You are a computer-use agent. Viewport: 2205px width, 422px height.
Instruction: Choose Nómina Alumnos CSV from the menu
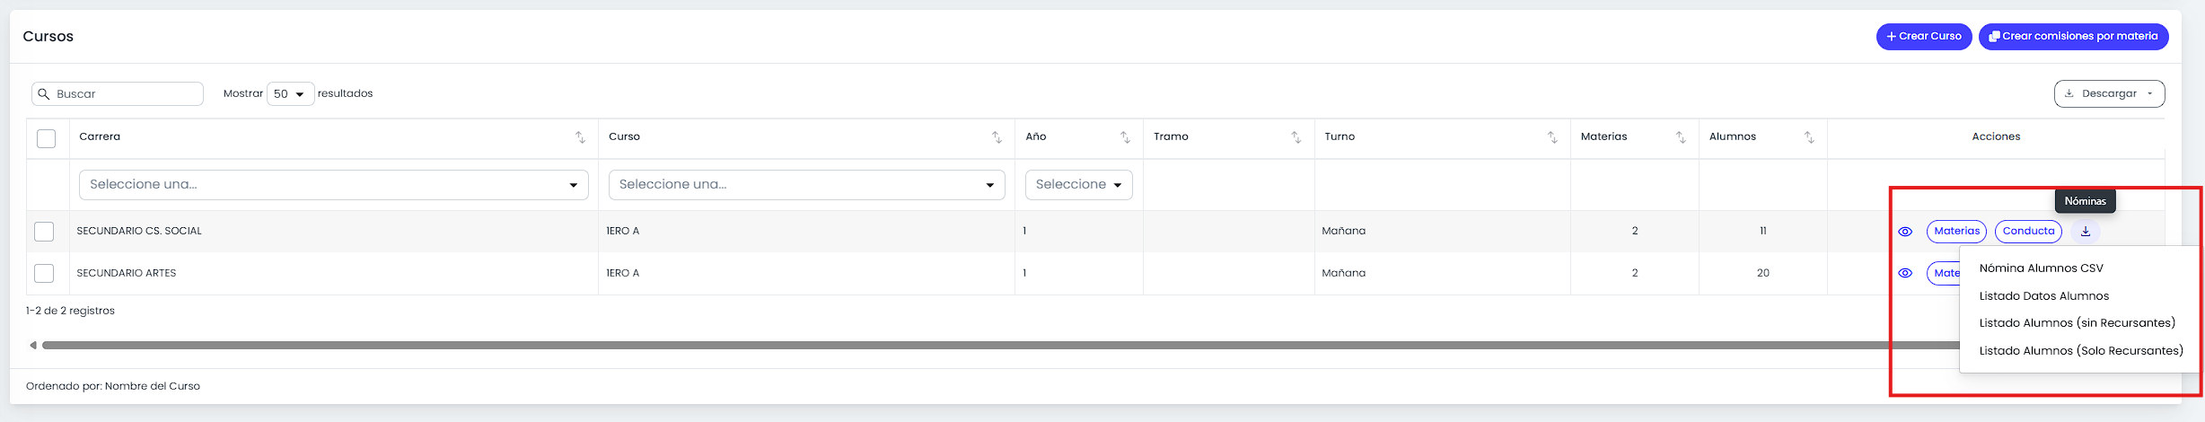[2042, 268]
